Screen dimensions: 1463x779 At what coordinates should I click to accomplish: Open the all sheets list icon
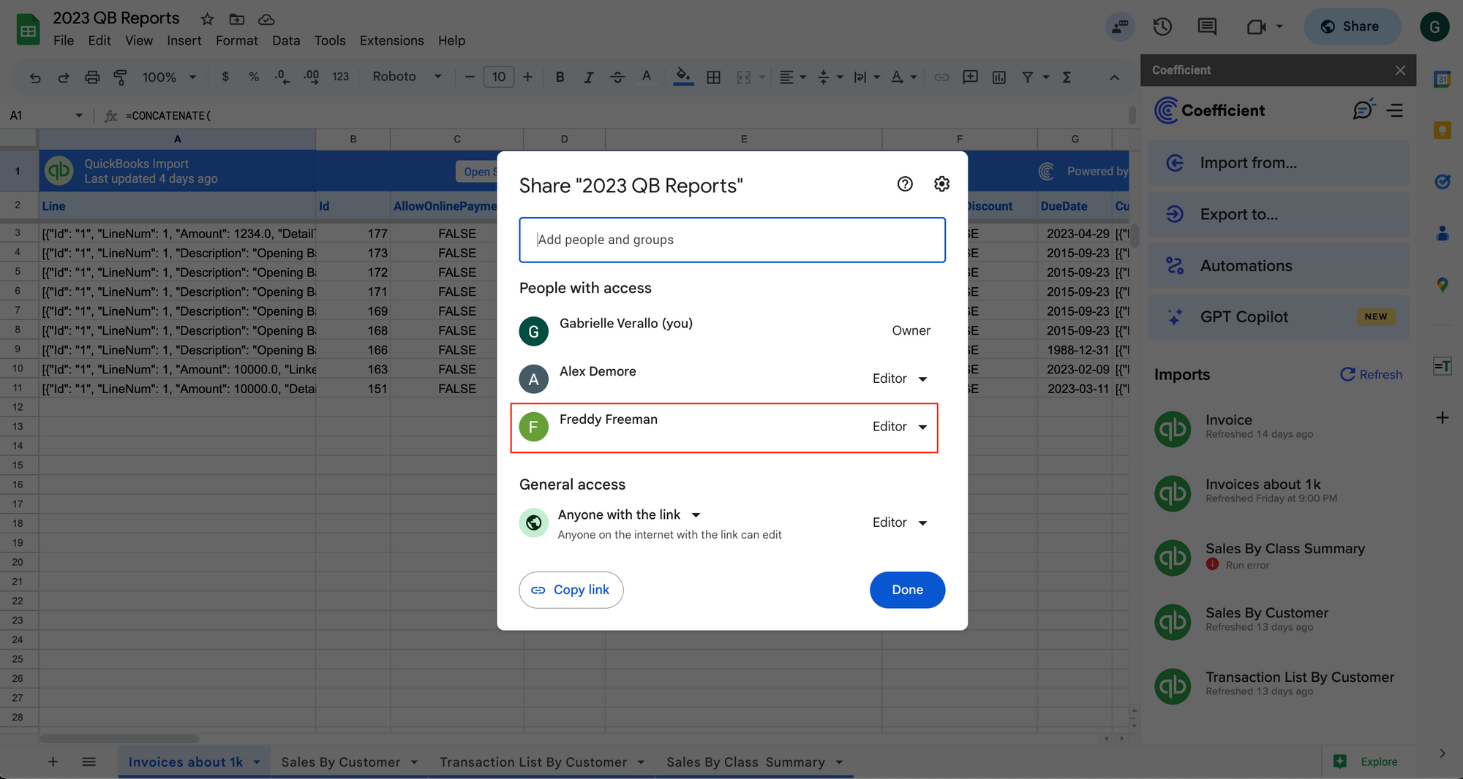click(x=89, y=761)
